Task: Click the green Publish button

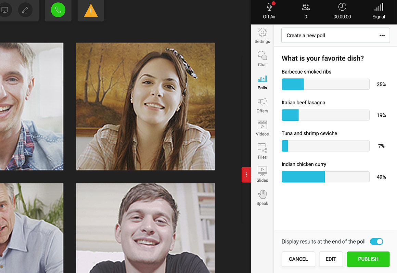Action: pos(368,259)
